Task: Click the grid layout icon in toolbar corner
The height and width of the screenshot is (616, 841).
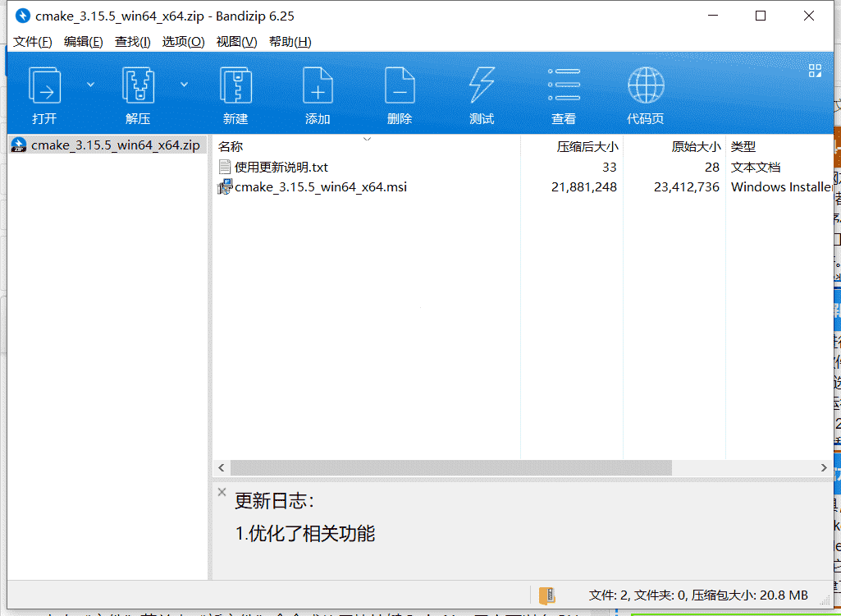Action: (815, 71)
